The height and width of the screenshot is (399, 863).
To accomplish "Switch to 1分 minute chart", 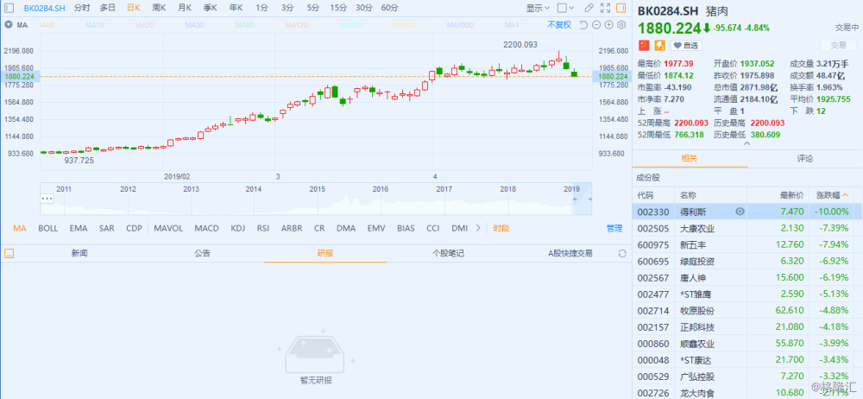I will pos(262,9).
